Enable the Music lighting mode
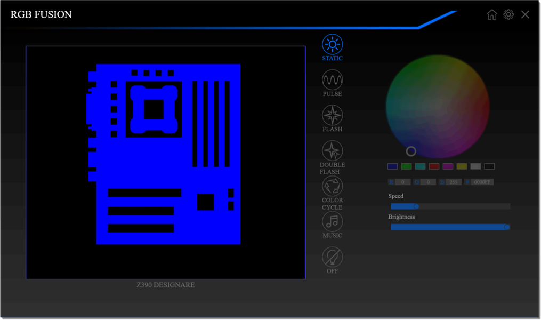The image size is (541, 320). pos(332,221)
